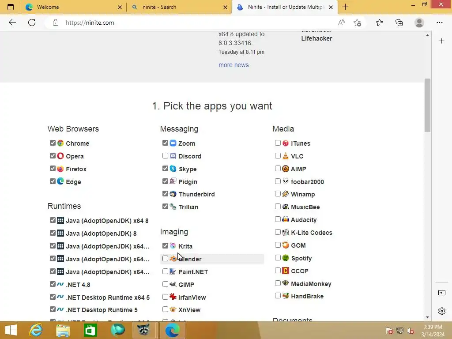The height and width of the screenshot is (339, 452).
Task: Open sidebar settings gear
Action: click(x=441, y=311)
